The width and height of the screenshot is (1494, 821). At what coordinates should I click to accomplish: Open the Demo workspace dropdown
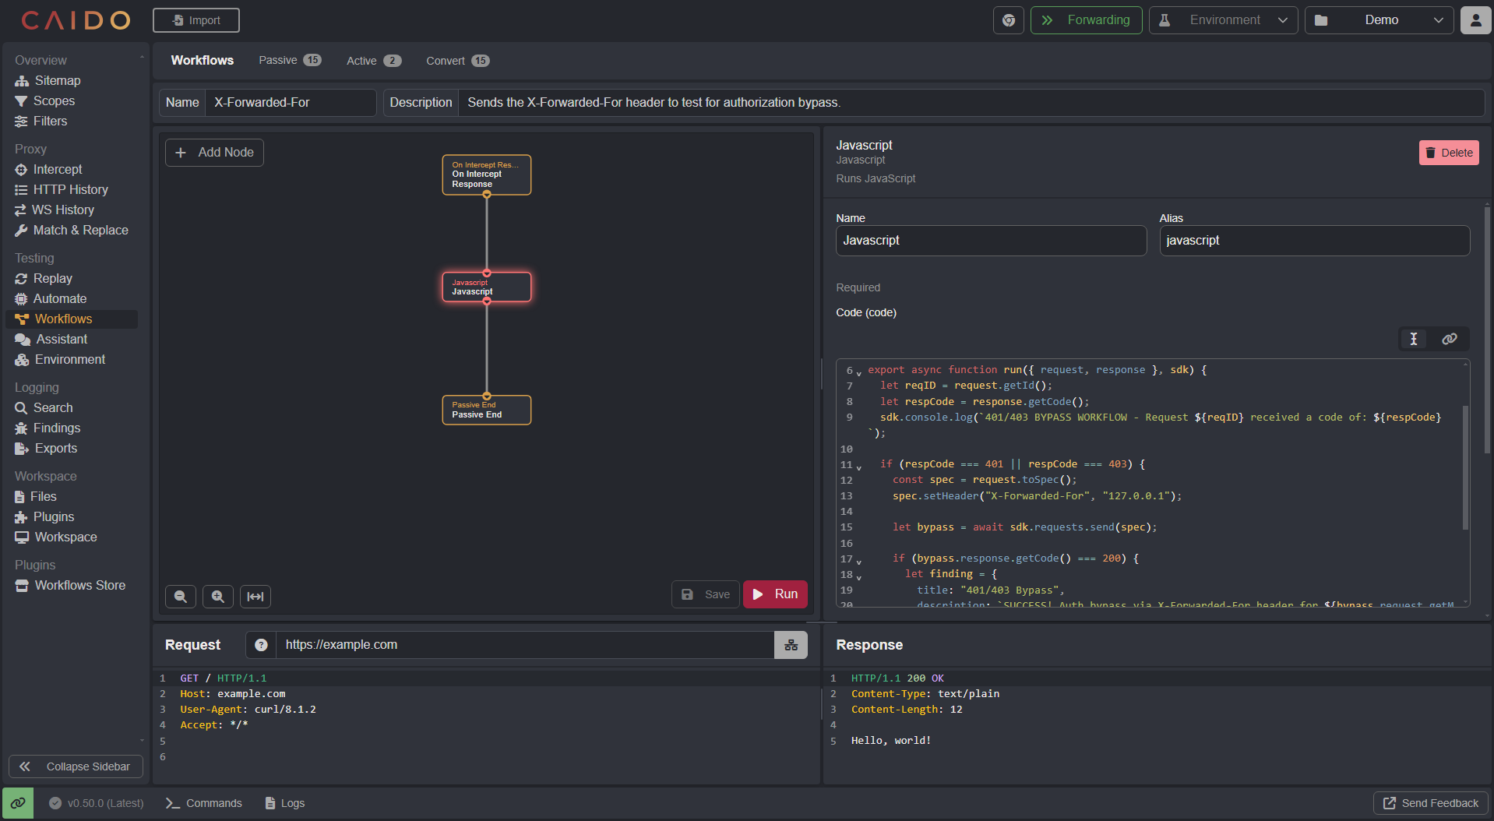1379,19
